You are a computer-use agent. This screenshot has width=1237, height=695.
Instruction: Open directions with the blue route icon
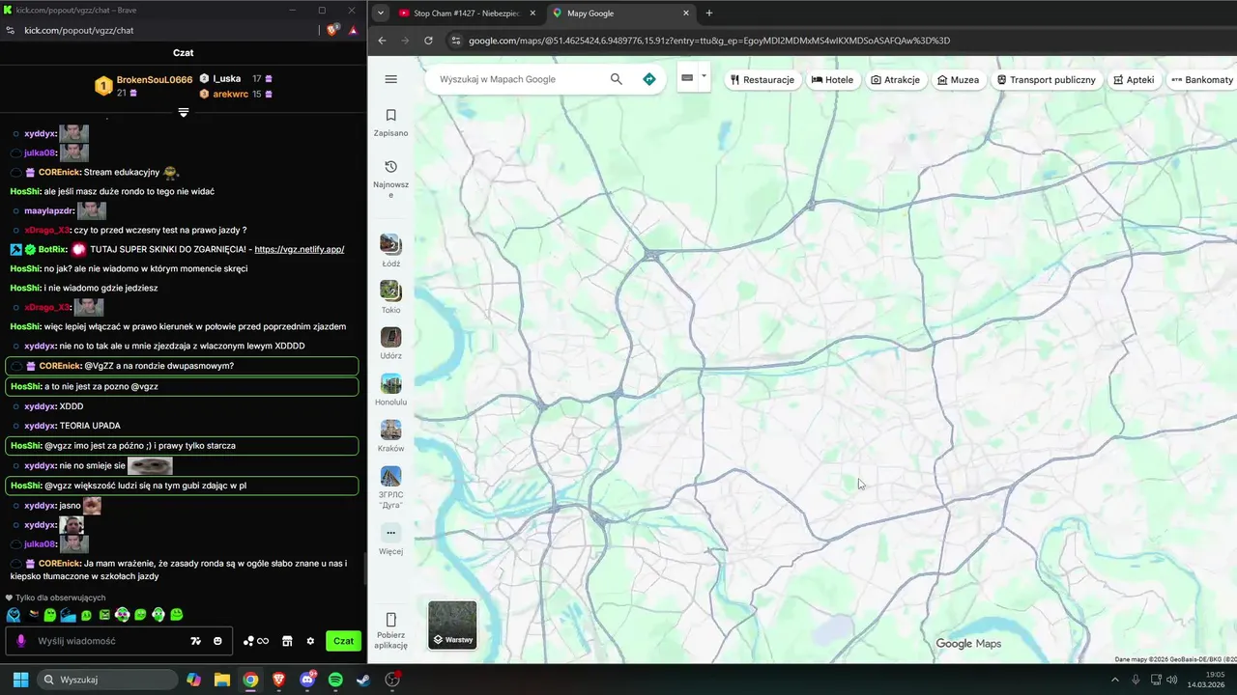(x=649, y=79)
